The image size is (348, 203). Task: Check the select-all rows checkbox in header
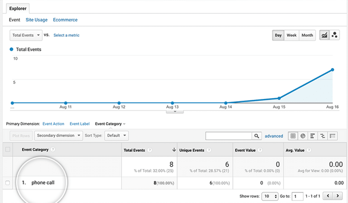point(8,150)
